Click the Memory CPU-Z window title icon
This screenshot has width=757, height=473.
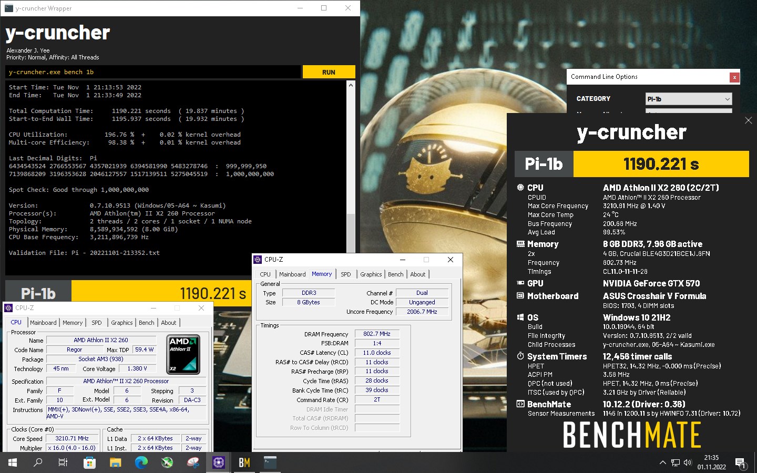coord(258,260)
